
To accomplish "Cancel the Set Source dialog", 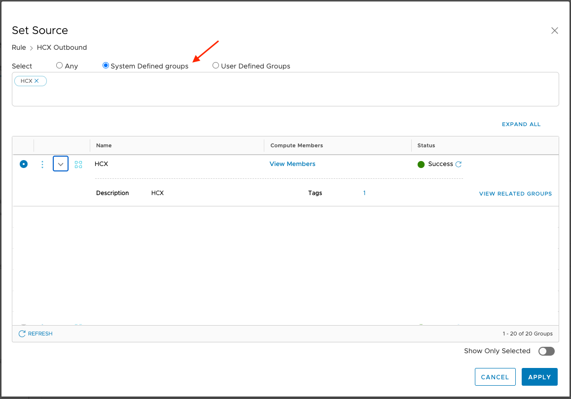I will click(495, 377).
